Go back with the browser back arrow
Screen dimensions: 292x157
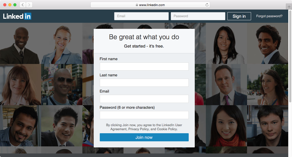(x=23, y=5)
